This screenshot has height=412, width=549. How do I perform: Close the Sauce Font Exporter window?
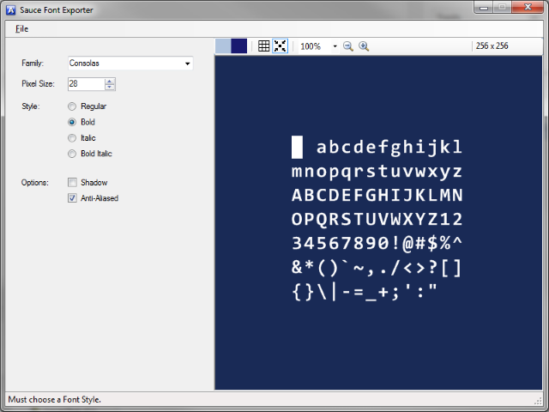528,7
